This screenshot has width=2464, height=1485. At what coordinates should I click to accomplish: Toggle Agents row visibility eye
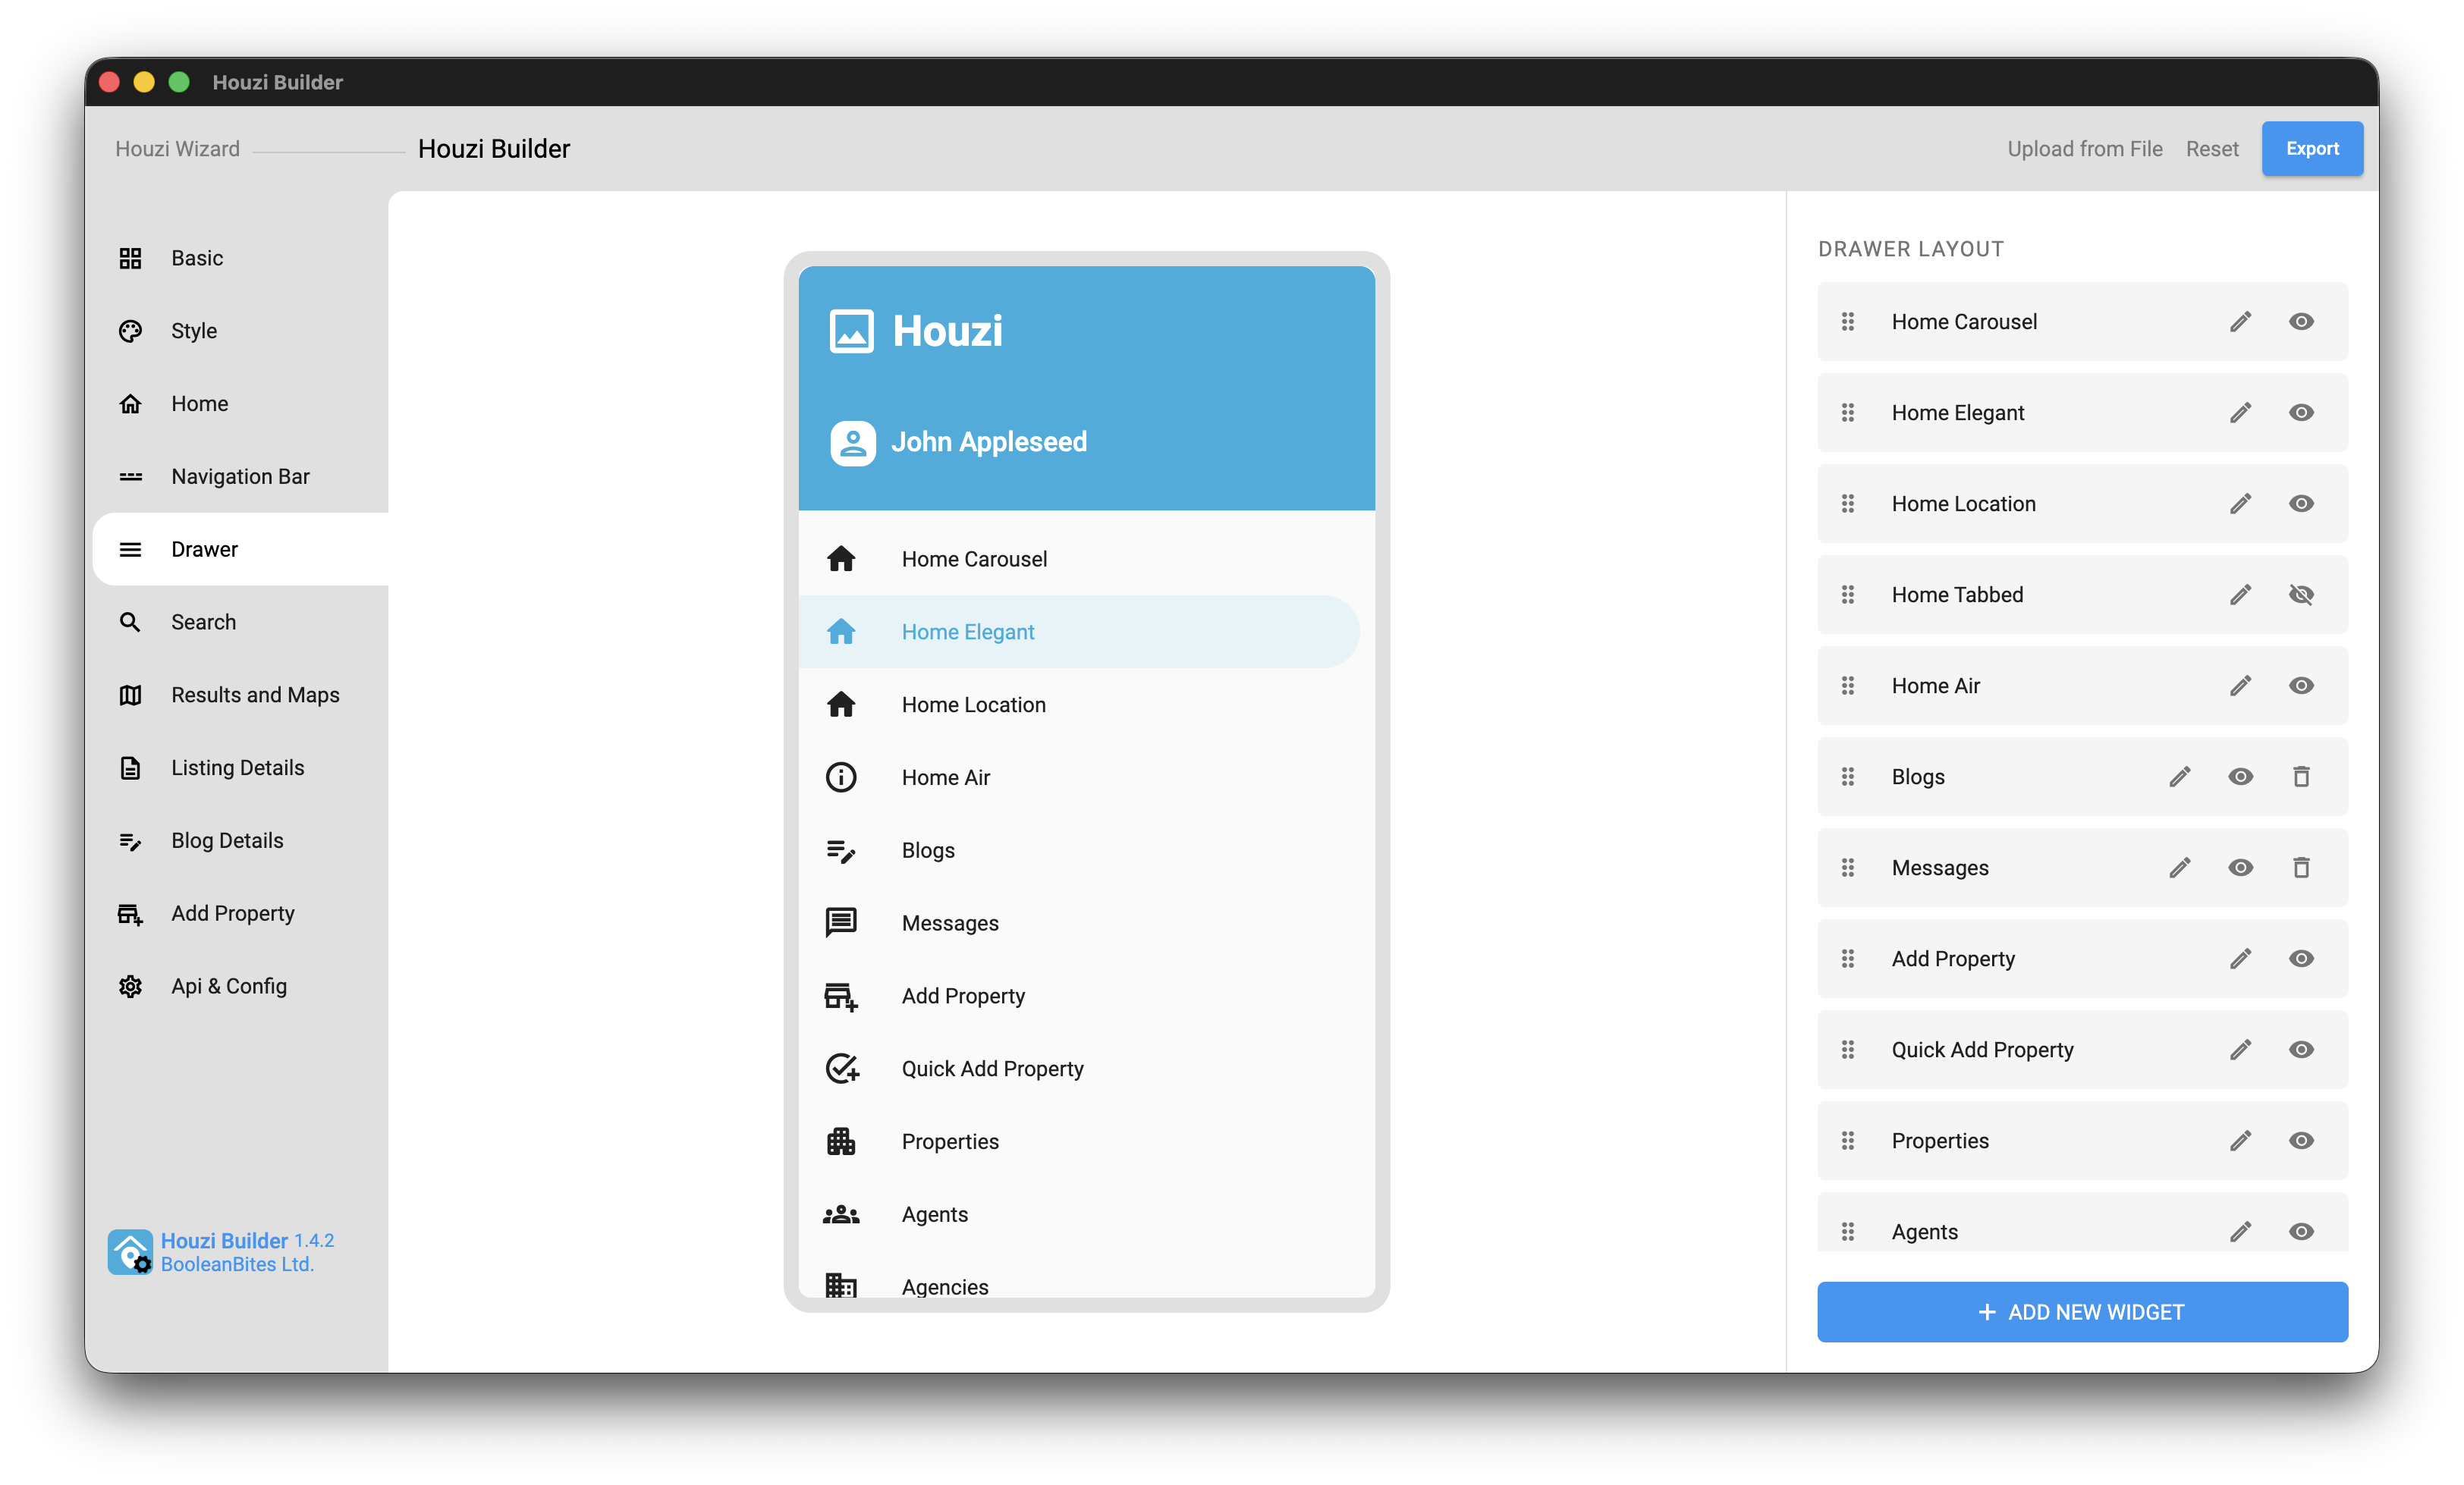tap(2301, 1231)
